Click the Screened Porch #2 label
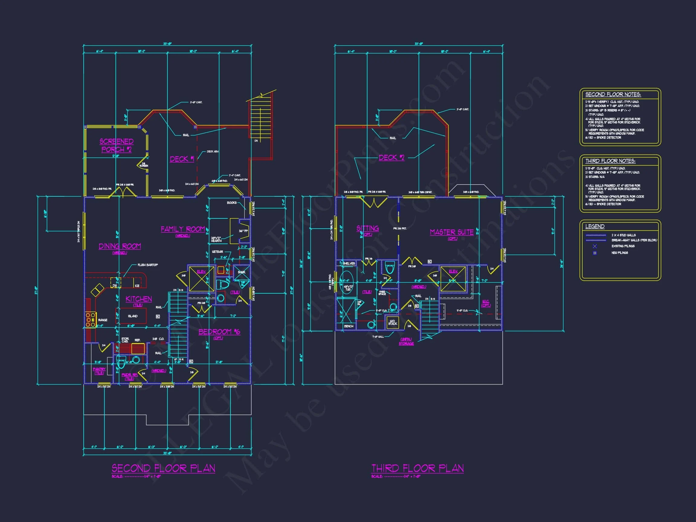Viewport: 696px width, 522px height. pos(116,145)
